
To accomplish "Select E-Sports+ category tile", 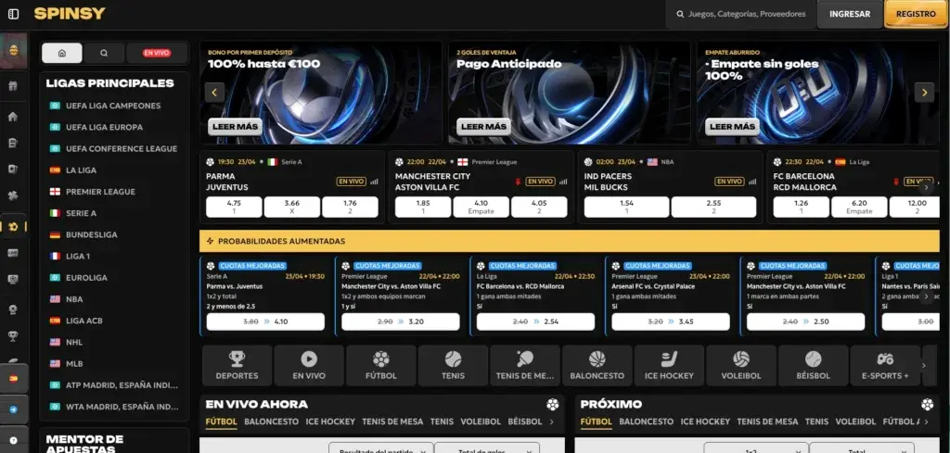I will (x=886, y=365).
